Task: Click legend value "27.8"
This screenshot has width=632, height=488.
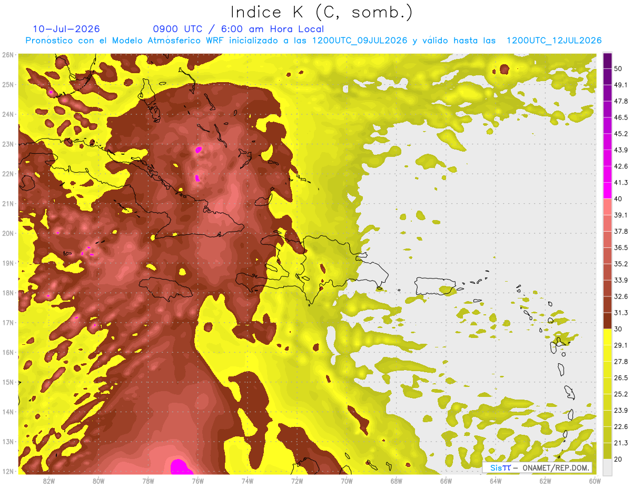Action: pyautogui.click(x=620, y=362)
